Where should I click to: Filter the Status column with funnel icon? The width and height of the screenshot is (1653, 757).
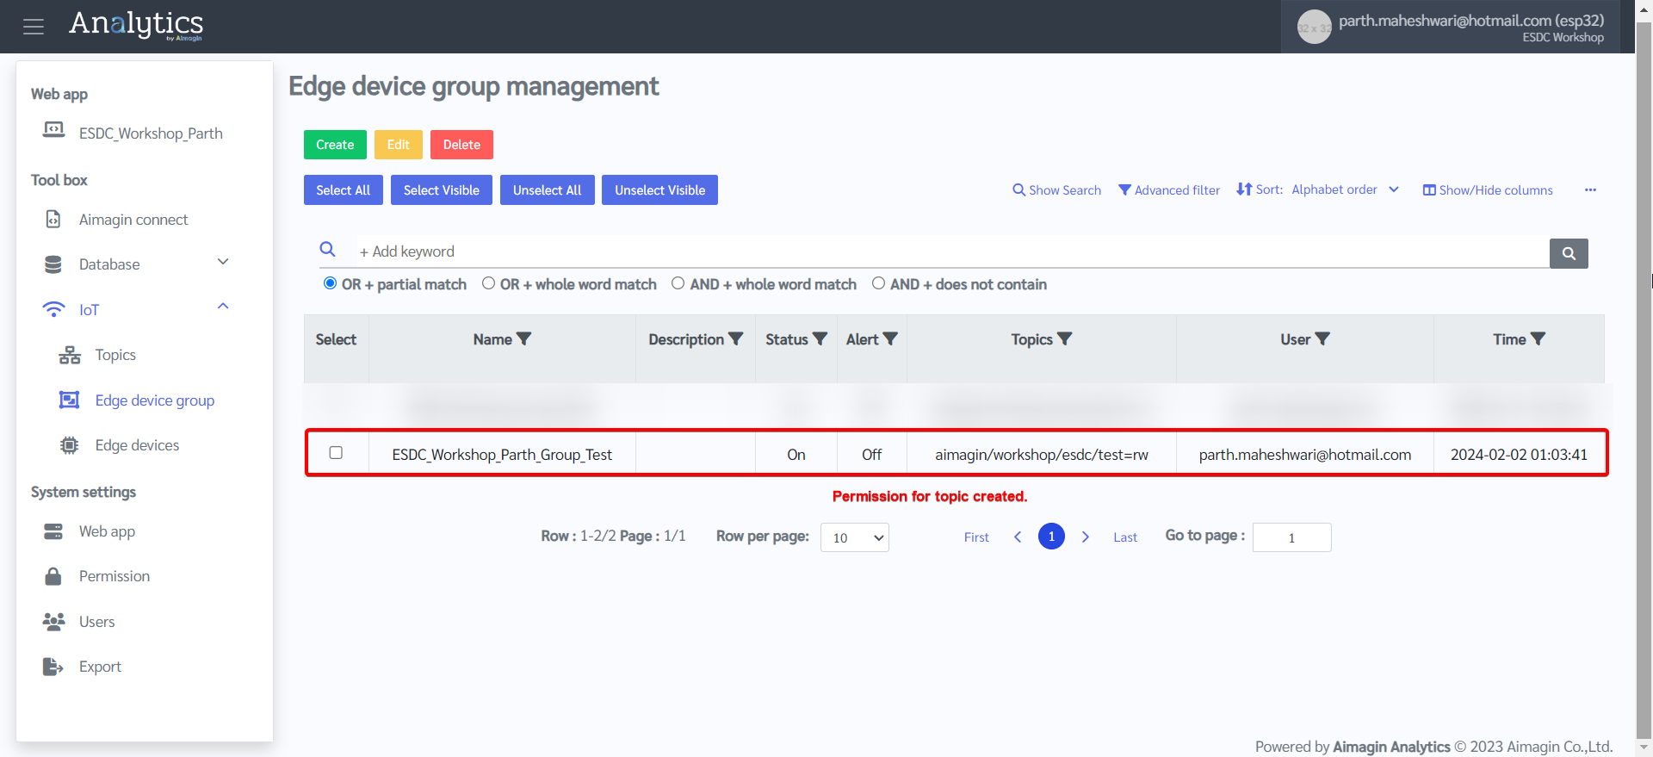(x=820, y=339)
